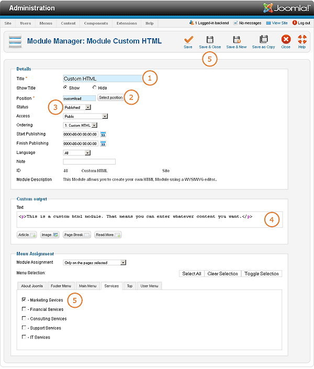This screenshot has width=314, height=369.
Task: Open the Components menu
Action: click(x=96, y=24)
